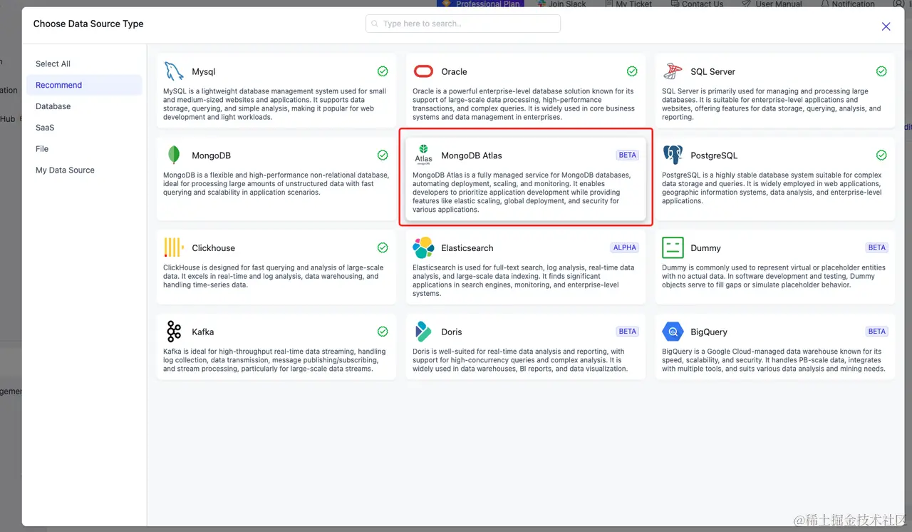Open the My Data Source category
This screenshot has width=912, height=532.
click(84, 170)
